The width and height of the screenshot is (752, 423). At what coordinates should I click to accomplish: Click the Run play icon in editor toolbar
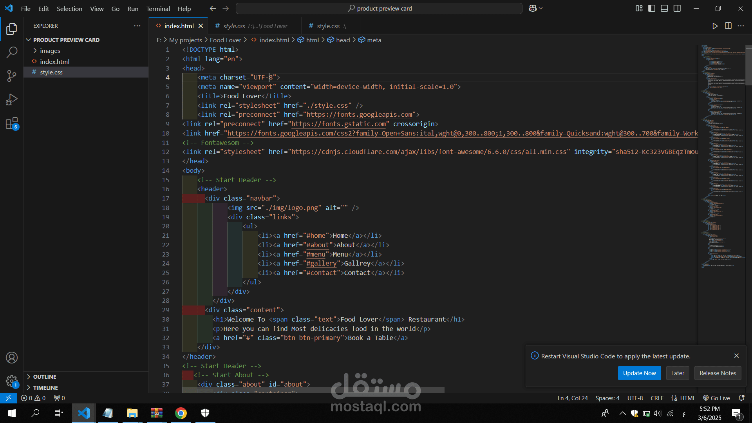coord(715,26)
